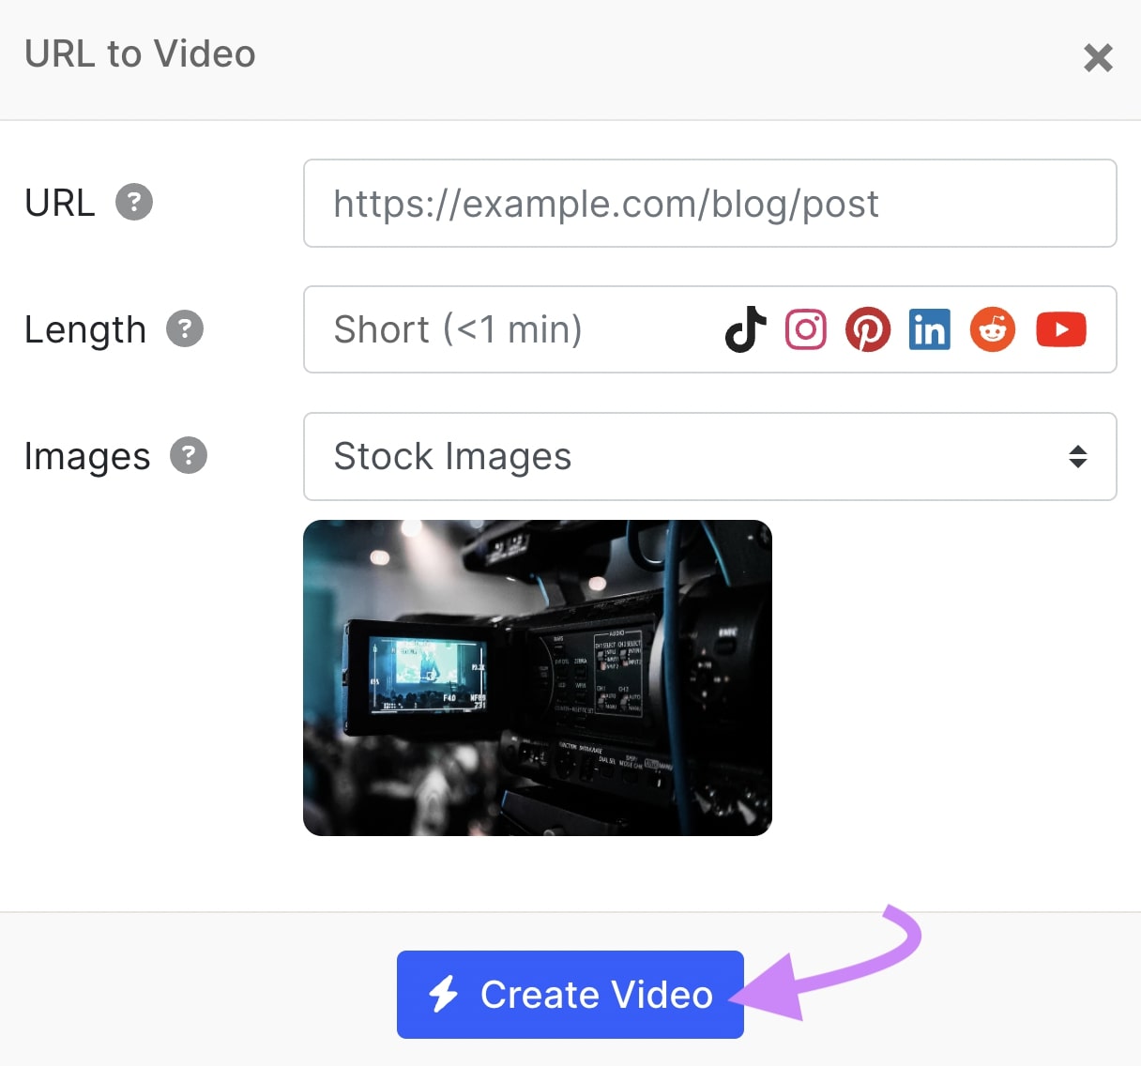Image resolution: width=1141 pixels, height=1066 pixels.
Task: Close the URL to Video dialog
Action: pyautogui.click(x=1098, y=57)
